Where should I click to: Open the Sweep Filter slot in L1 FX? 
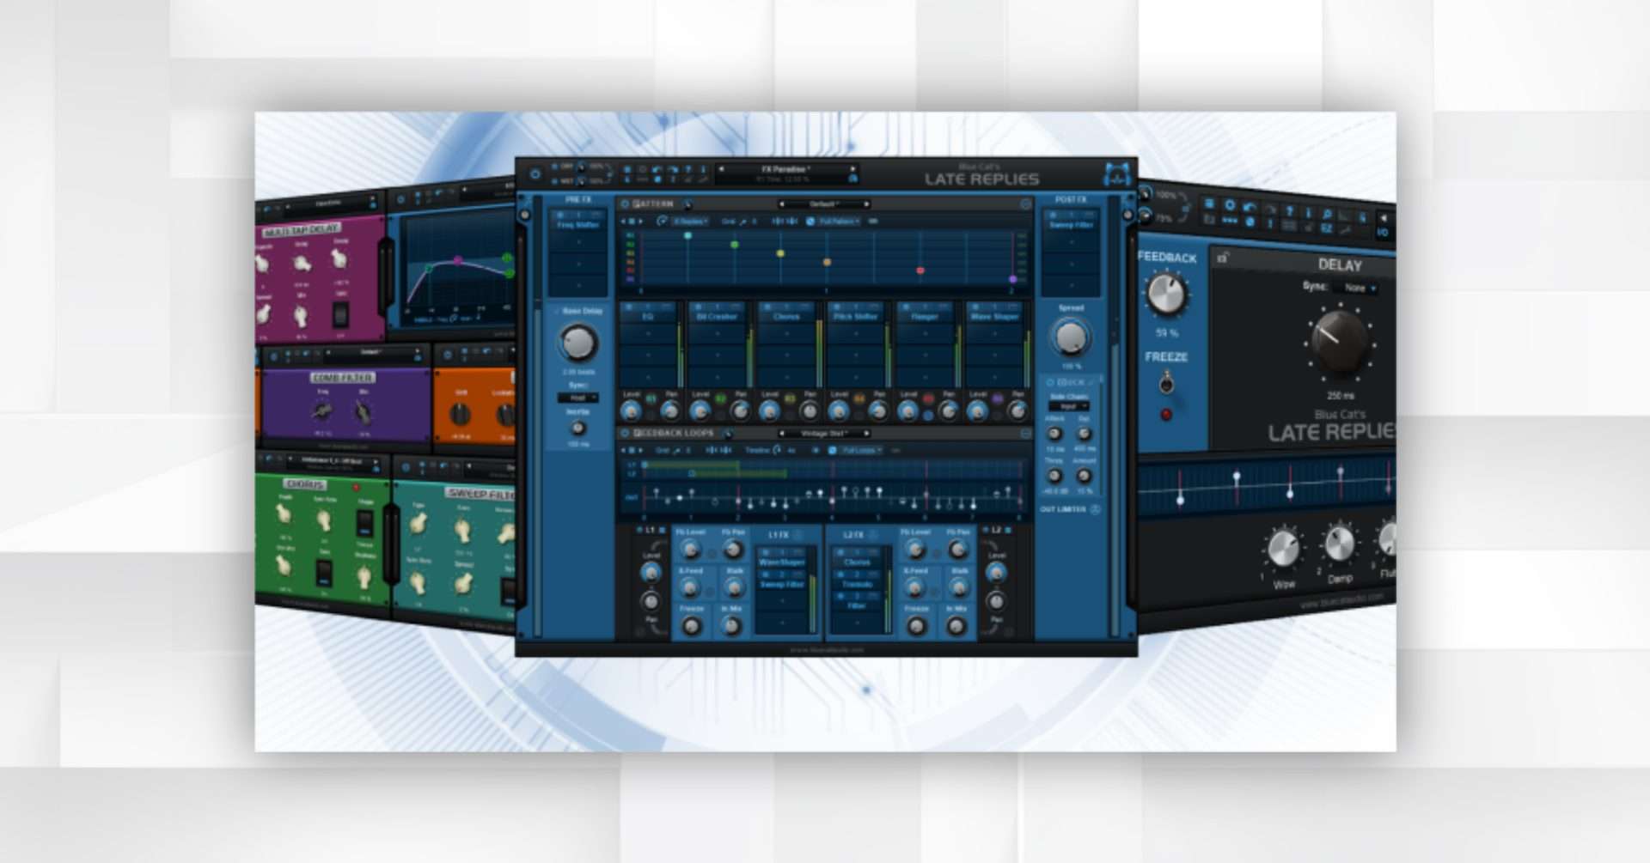tap(782, 584)
